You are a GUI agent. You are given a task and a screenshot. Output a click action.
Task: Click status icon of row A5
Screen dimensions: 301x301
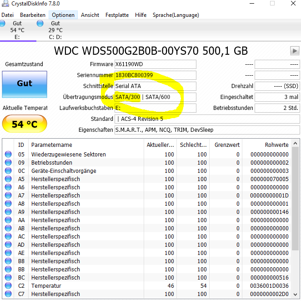point(8,179)
